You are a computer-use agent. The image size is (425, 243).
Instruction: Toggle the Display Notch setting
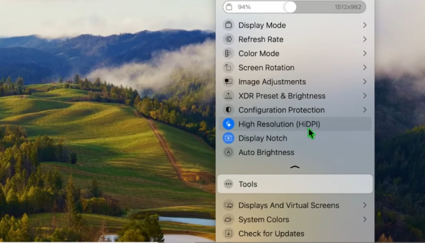point(263,138)
